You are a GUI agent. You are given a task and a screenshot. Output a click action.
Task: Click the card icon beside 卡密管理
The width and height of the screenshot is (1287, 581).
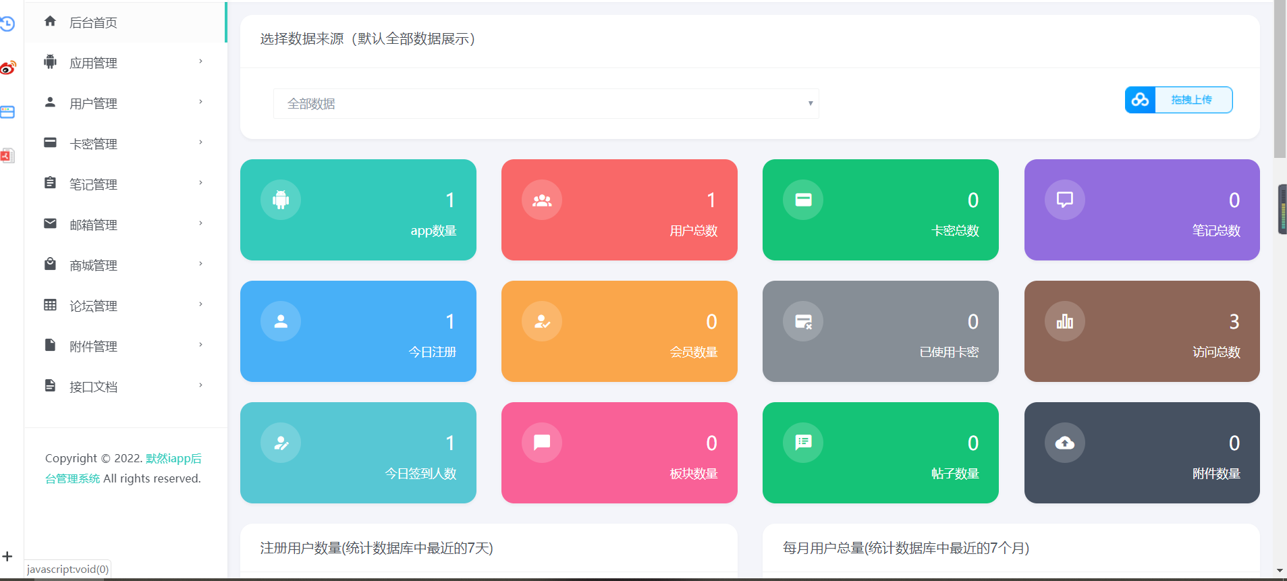coord(50,143)
